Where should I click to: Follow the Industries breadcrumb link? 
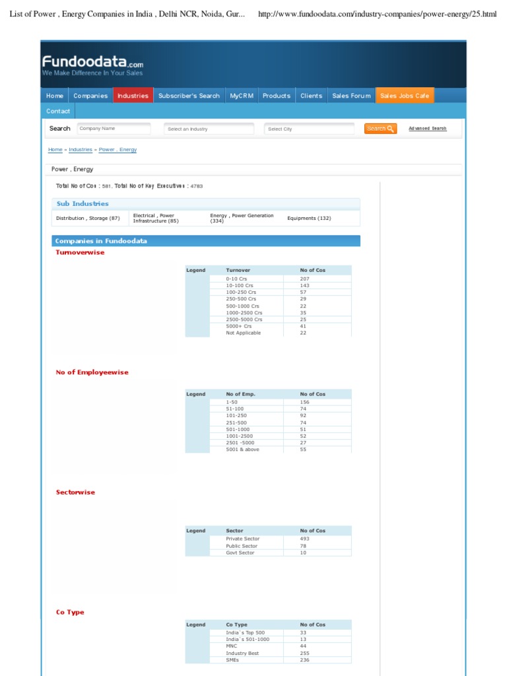pyautogui.click(x=81, y=150)
